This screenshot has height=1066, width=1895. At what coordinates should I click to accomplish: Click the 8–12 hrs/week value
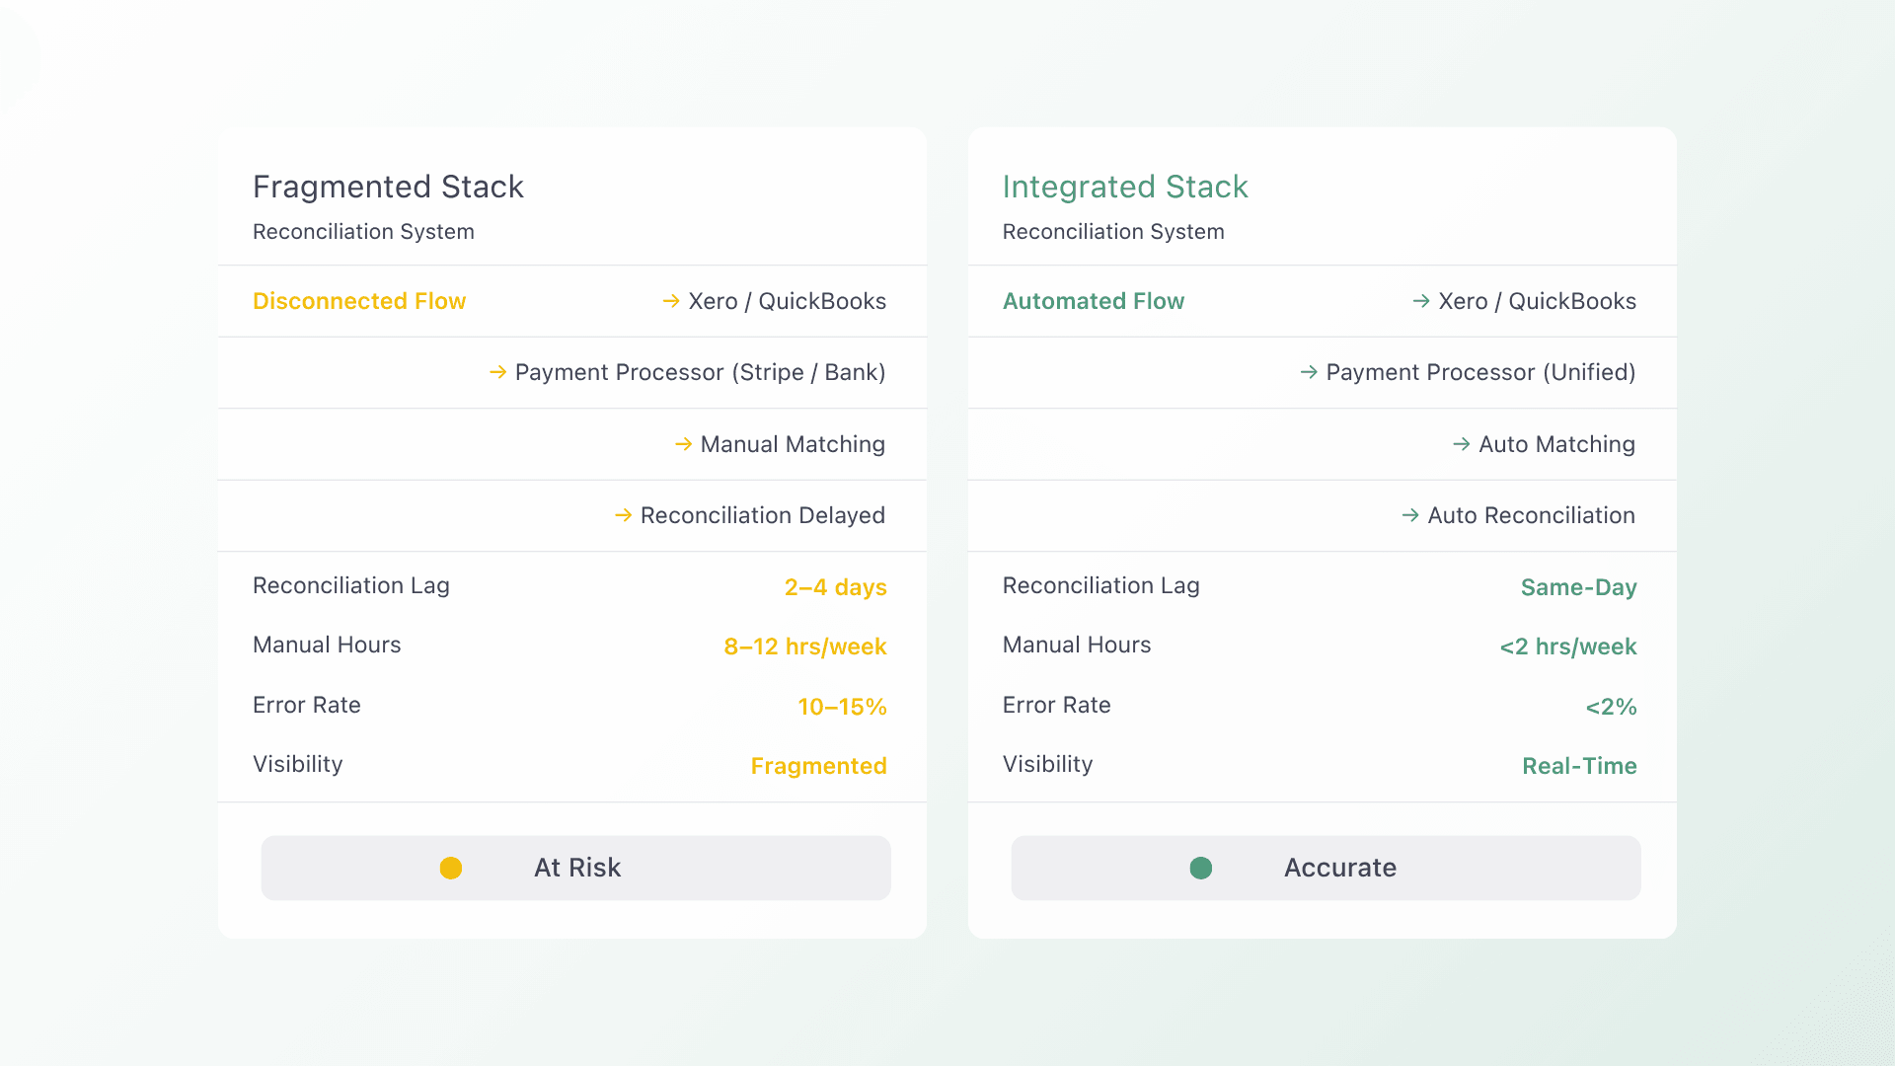805,647
